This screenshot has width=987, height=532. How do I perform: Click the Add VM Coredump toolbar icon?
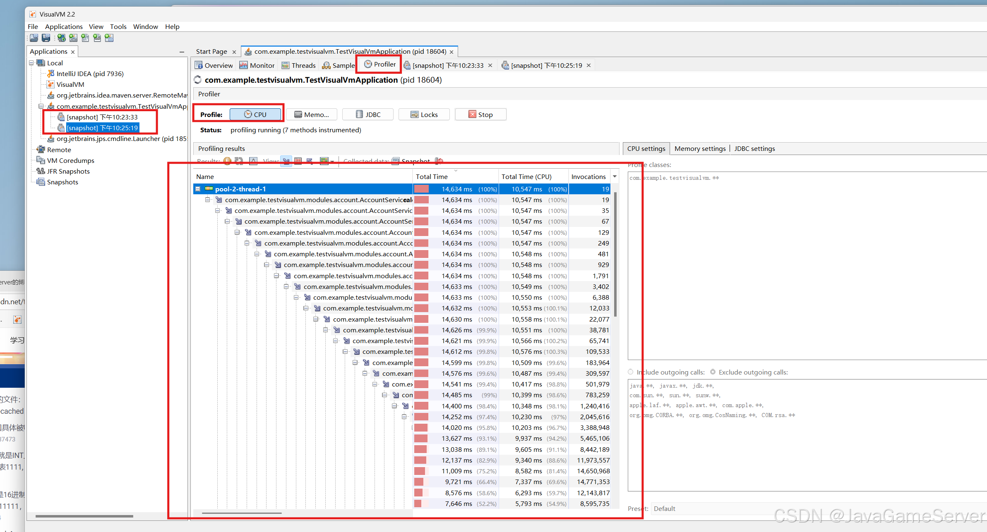[x=85, y=38]
